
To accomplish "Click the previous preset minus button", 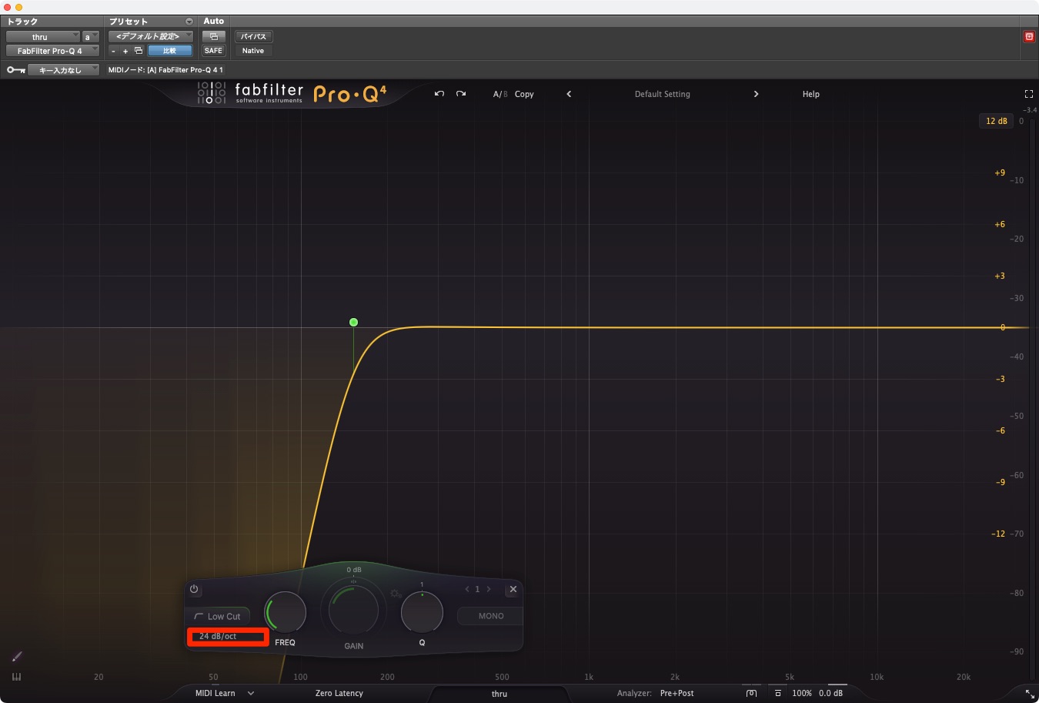I will coord(114,51).
